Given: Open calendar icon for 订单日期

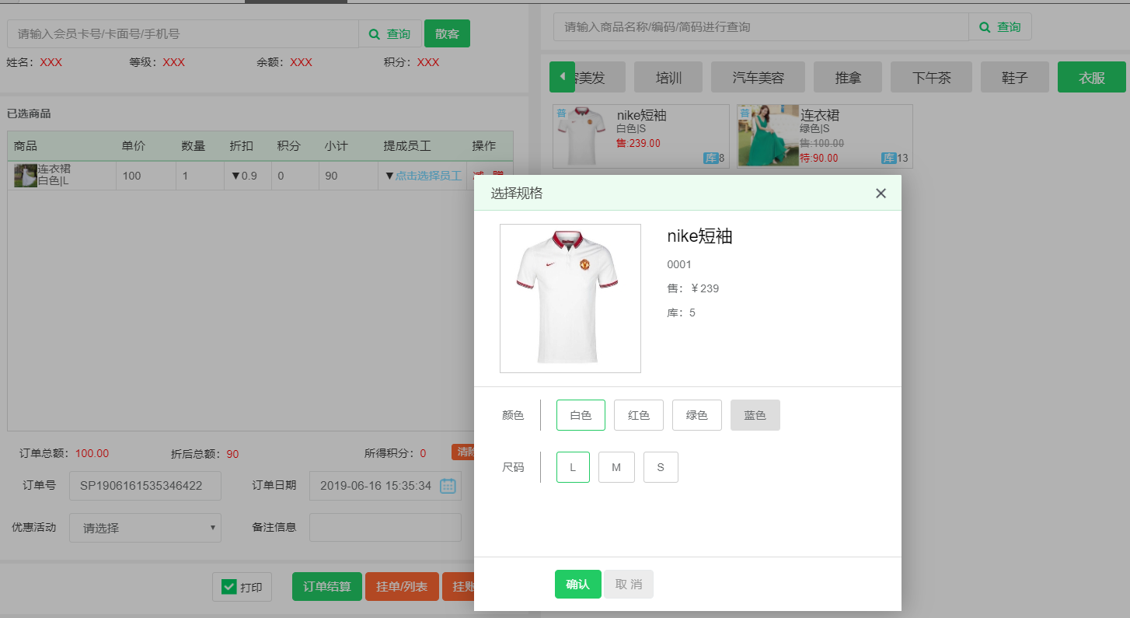Looking at the screenshot, I should [x=448, y=486].
